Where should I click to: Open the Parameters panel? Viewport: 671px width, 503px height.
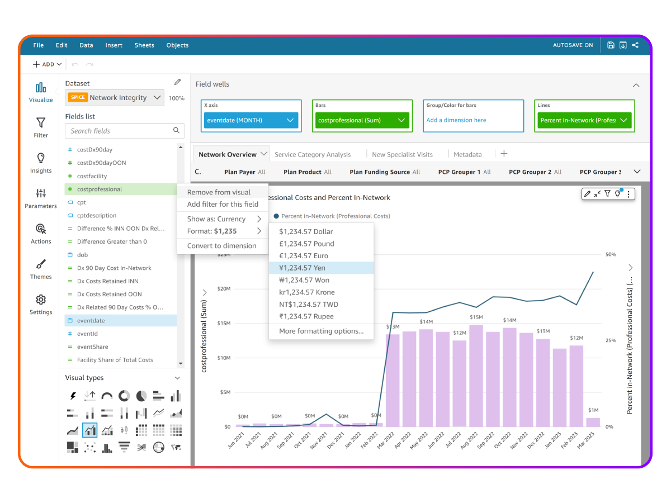coord(41,198)
